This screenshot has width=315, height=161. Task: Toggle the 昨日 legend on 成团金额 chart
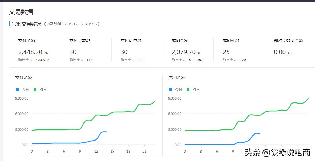click(193, 89)
